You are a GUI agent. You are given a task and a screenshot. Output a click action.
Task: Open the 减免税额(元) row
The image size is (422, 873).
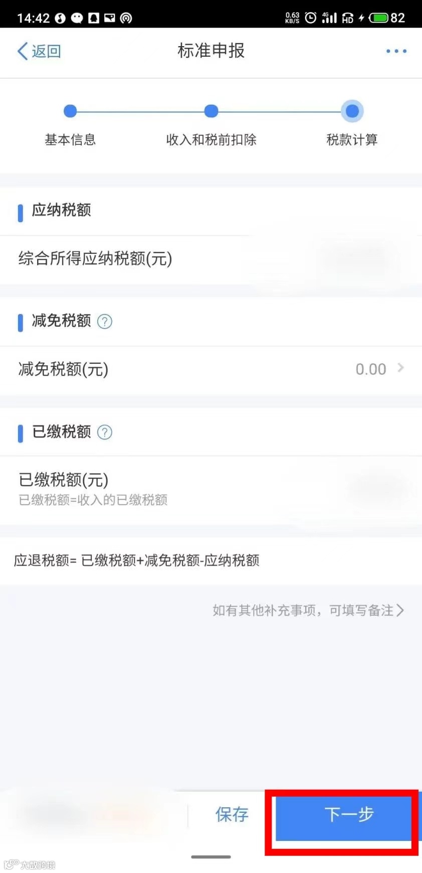click(x=211, y=369)
